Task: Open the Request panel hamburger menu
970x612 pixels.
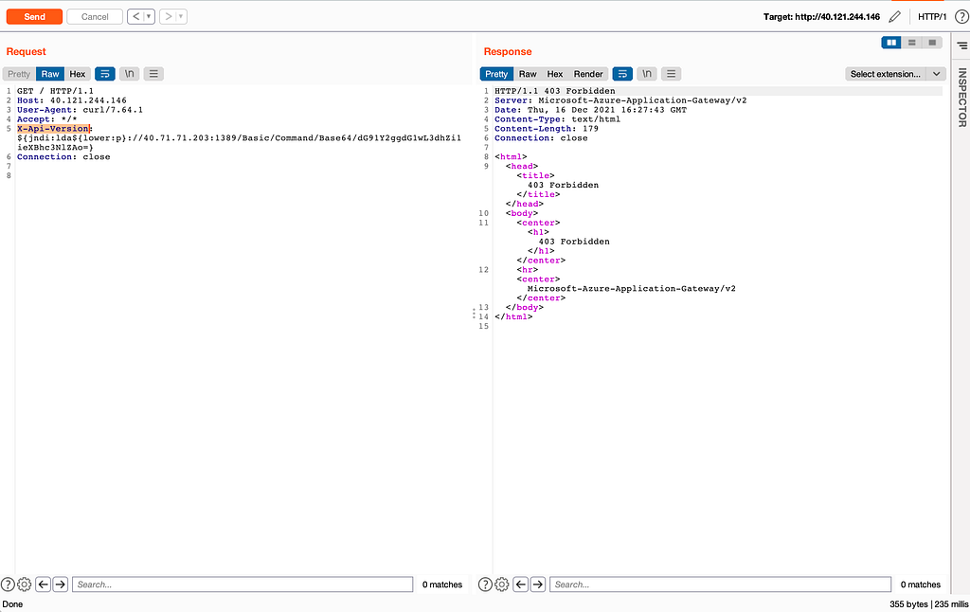Action: [153, 74]
